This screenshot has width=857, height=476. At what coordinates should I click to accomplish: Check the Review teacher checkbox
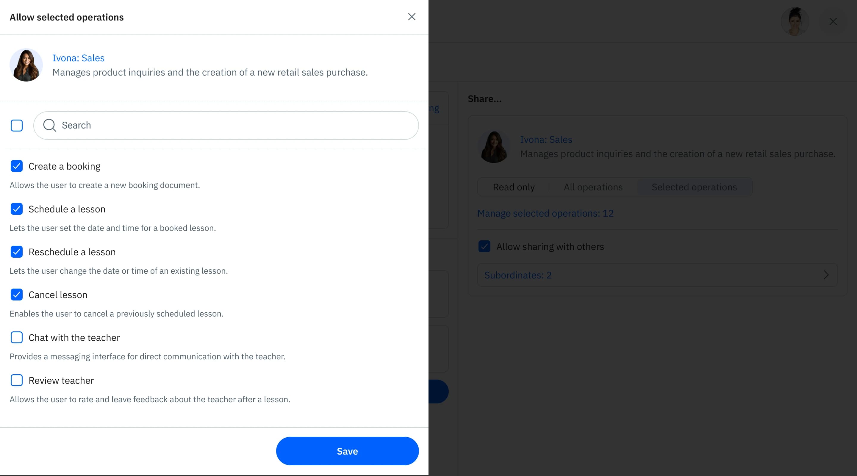click(17, 380)
